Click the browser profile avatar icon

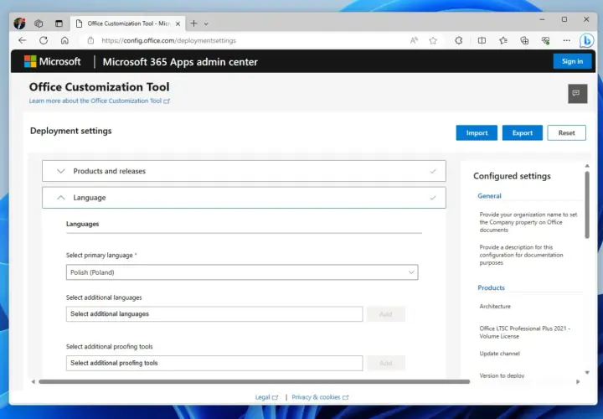click(x=19, y=23)
